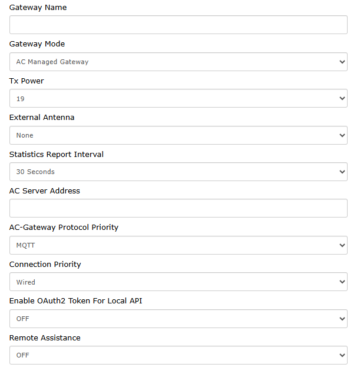360x371 pixels.
Task: Toggle the Remote Assistance OFF select
Action: coord(179,355)
